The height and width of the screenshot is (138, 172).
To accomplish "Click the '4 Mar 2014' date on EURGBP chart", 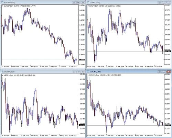I will tap(24, 67).
